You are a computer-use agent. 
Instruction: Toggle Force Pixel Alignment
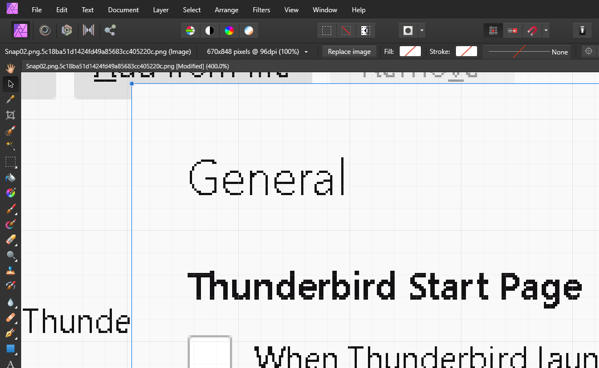click(x=493, y=31)
